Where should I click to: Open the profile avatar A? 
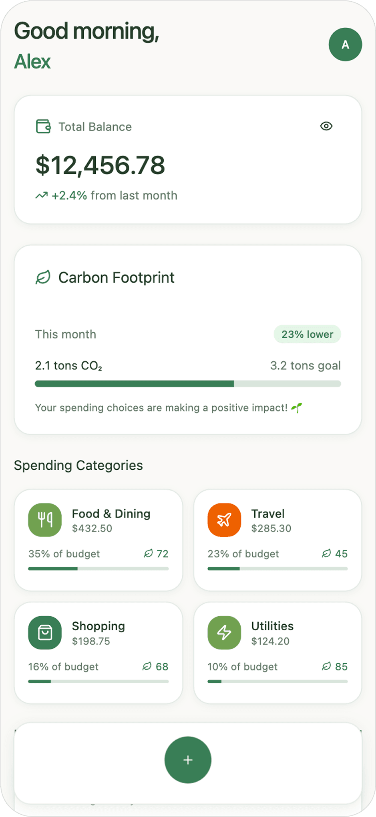coord(345,45)
